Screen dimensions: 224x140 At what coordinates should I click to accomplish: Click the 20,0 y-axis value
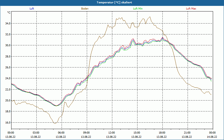click(8, 101)
